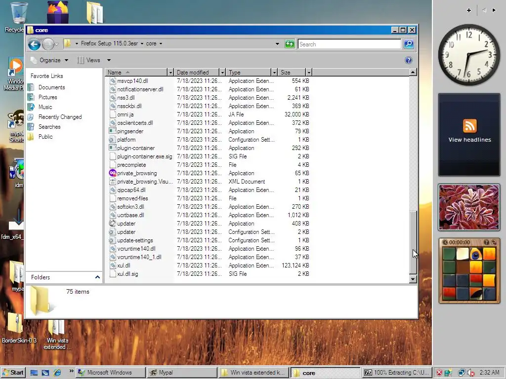Open the Size column filter dropdown
The image size is (506, 379).
[309, 73]
